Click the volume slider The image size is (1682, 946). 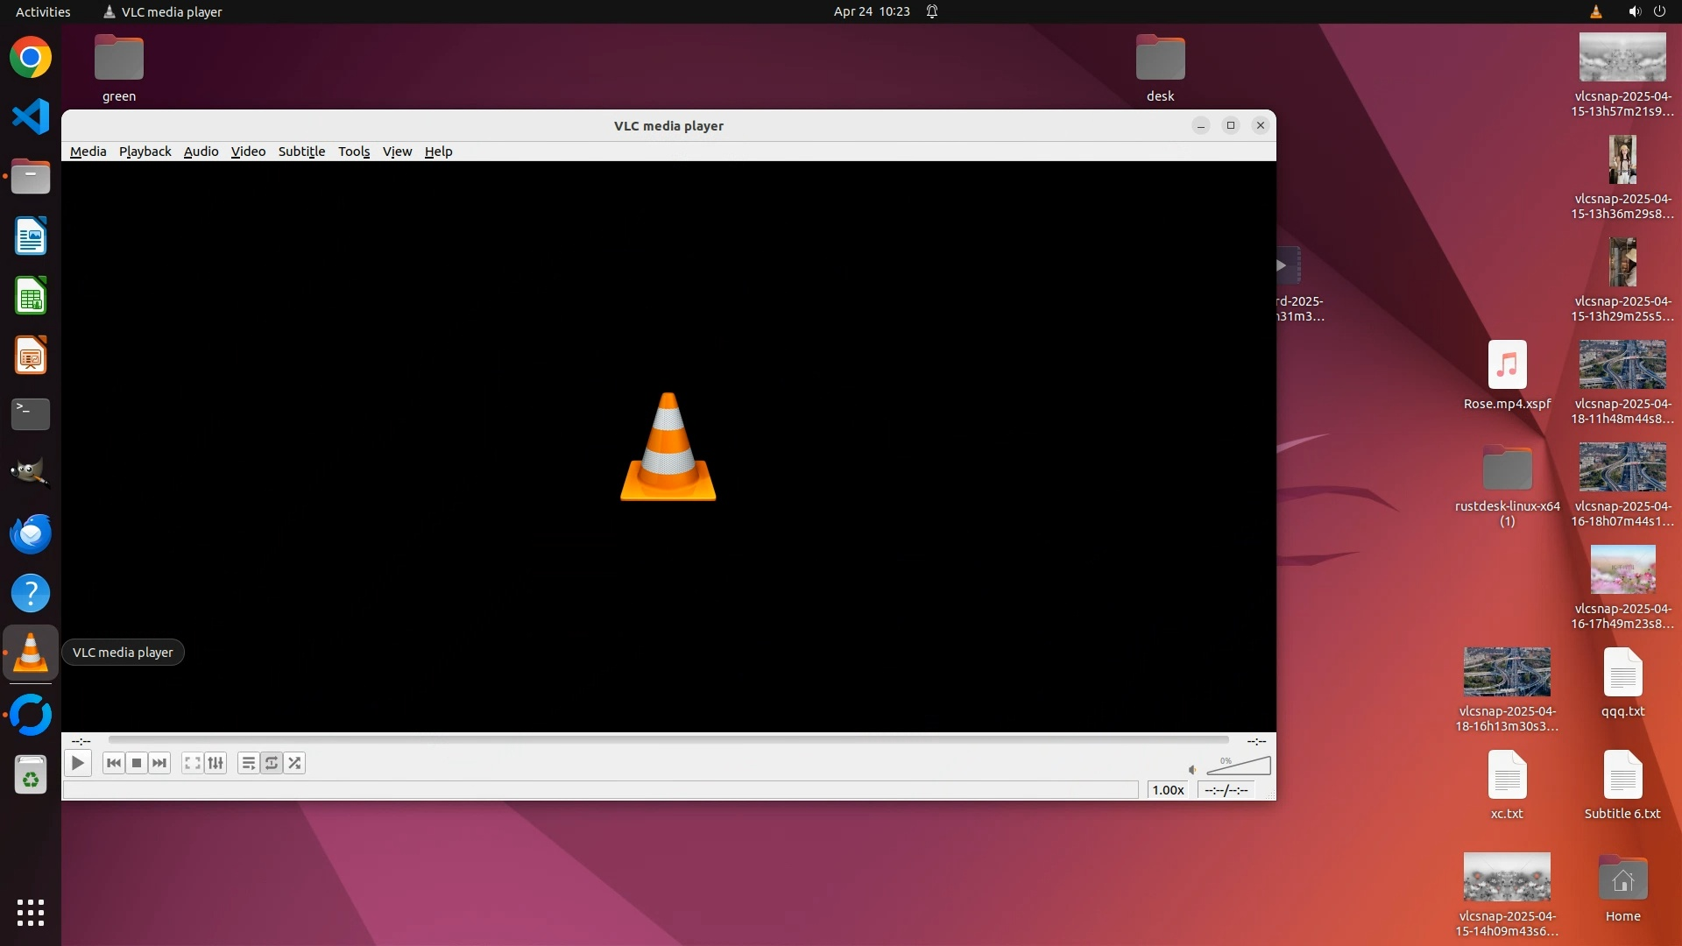1239,767
